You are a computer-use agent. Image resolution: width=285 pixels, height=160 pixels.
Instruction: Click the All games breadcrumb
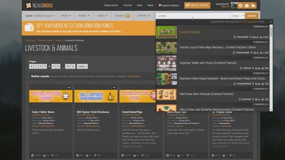[x=30, y=40]
